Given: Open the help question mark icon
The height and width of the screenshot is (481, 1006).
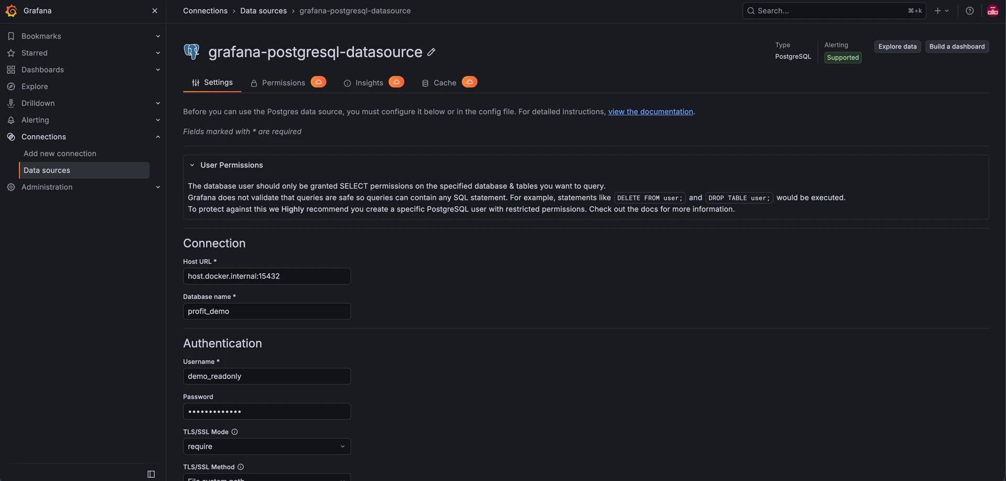Looking at the screenshot, I should click(x=970, y=11).
